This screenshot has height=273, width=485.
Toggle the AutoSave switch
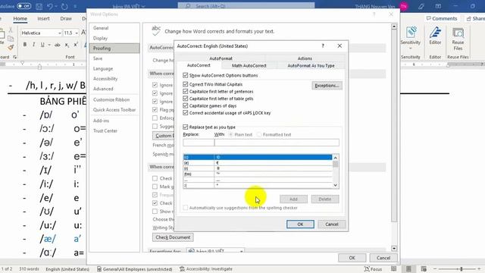pyautogui.click(x=23, y=6)
